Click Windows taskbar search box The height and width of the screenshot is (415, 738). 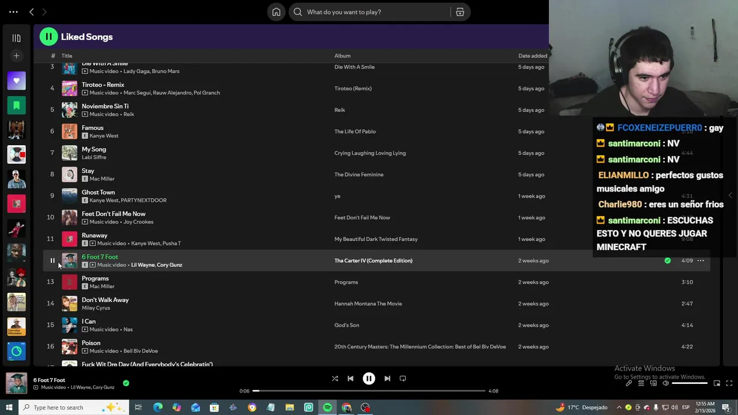73,408
